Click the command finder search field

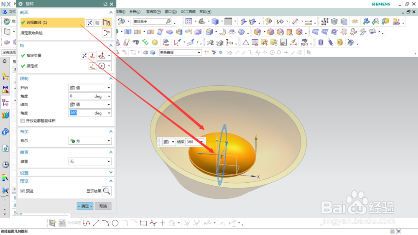click(152, 21)
